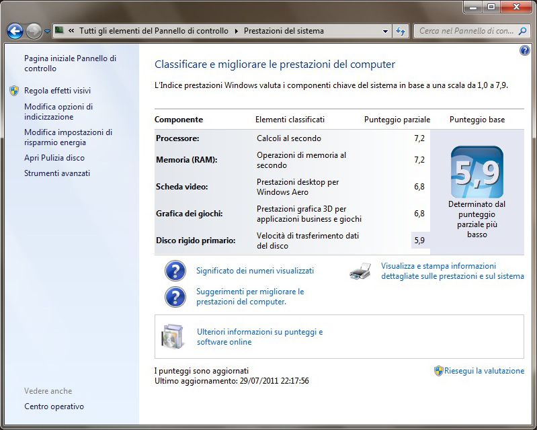Open 'Visualizza e stampa informazioni dettagliate' link
Screen dimensions: 537x430
pyautogui.click(x=452, y=271)
